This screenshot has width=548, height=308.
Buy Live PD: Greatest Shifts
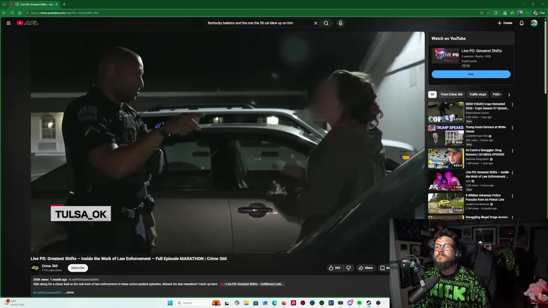tap(471, 74)
